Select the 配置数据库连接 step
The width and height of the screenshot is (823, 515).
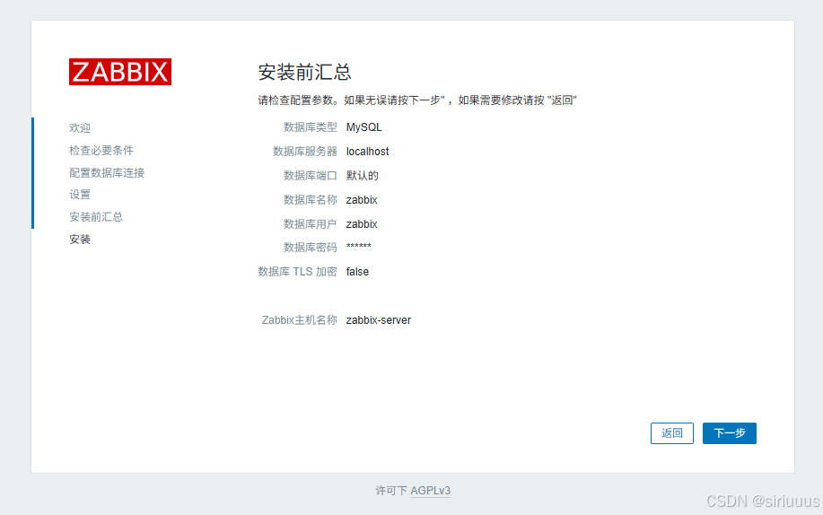pyautogui.click(x=107, y=173)
